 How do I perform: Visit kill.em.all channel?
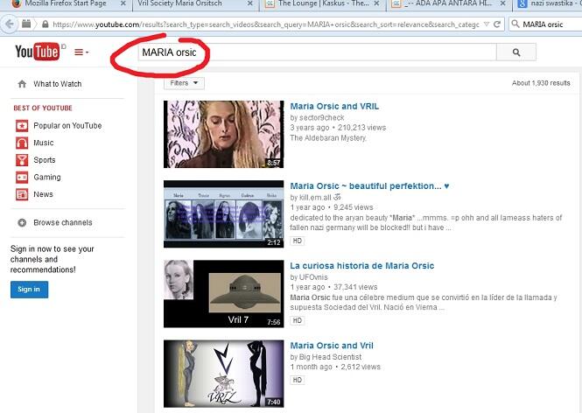tap(319, 198)
